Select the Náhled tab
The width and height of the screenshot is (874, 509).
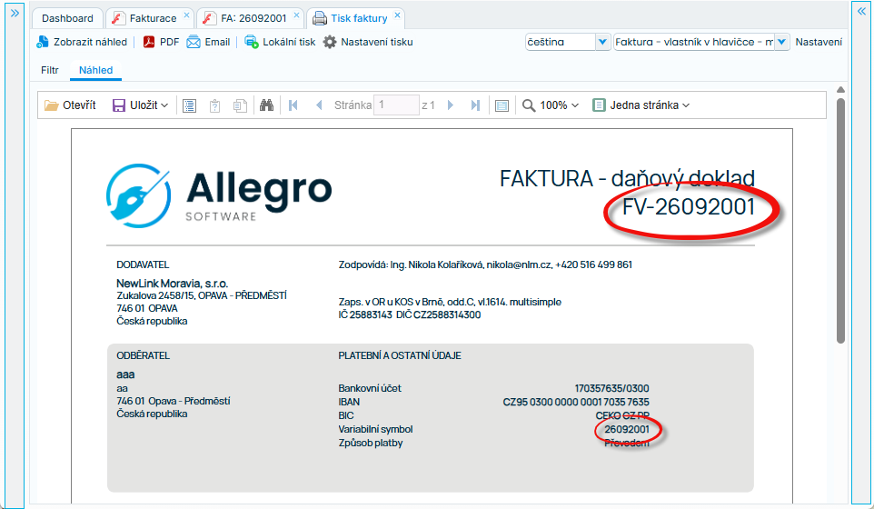point(95,70)
